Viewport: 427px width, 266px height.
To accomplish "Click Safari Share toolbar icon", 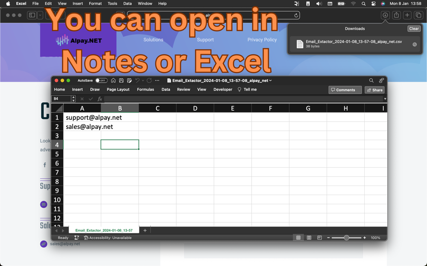I will pyautogui.click(x=396, y=15).
